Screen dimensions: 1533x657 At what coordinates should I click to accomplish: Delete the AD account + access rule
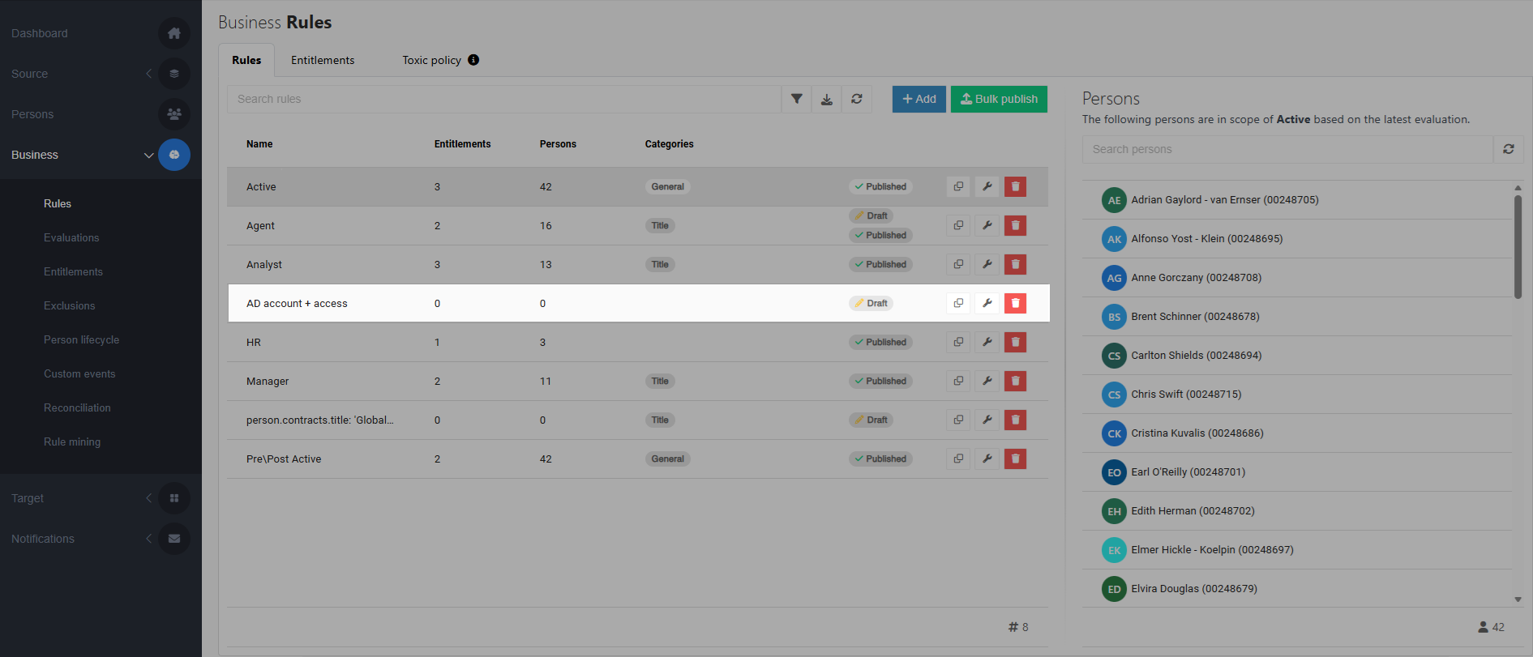[x=1015, y=303]
